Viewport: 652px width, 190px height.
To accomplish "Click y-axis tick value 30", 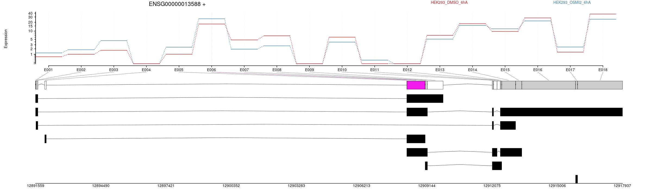I will click(30, 17).
